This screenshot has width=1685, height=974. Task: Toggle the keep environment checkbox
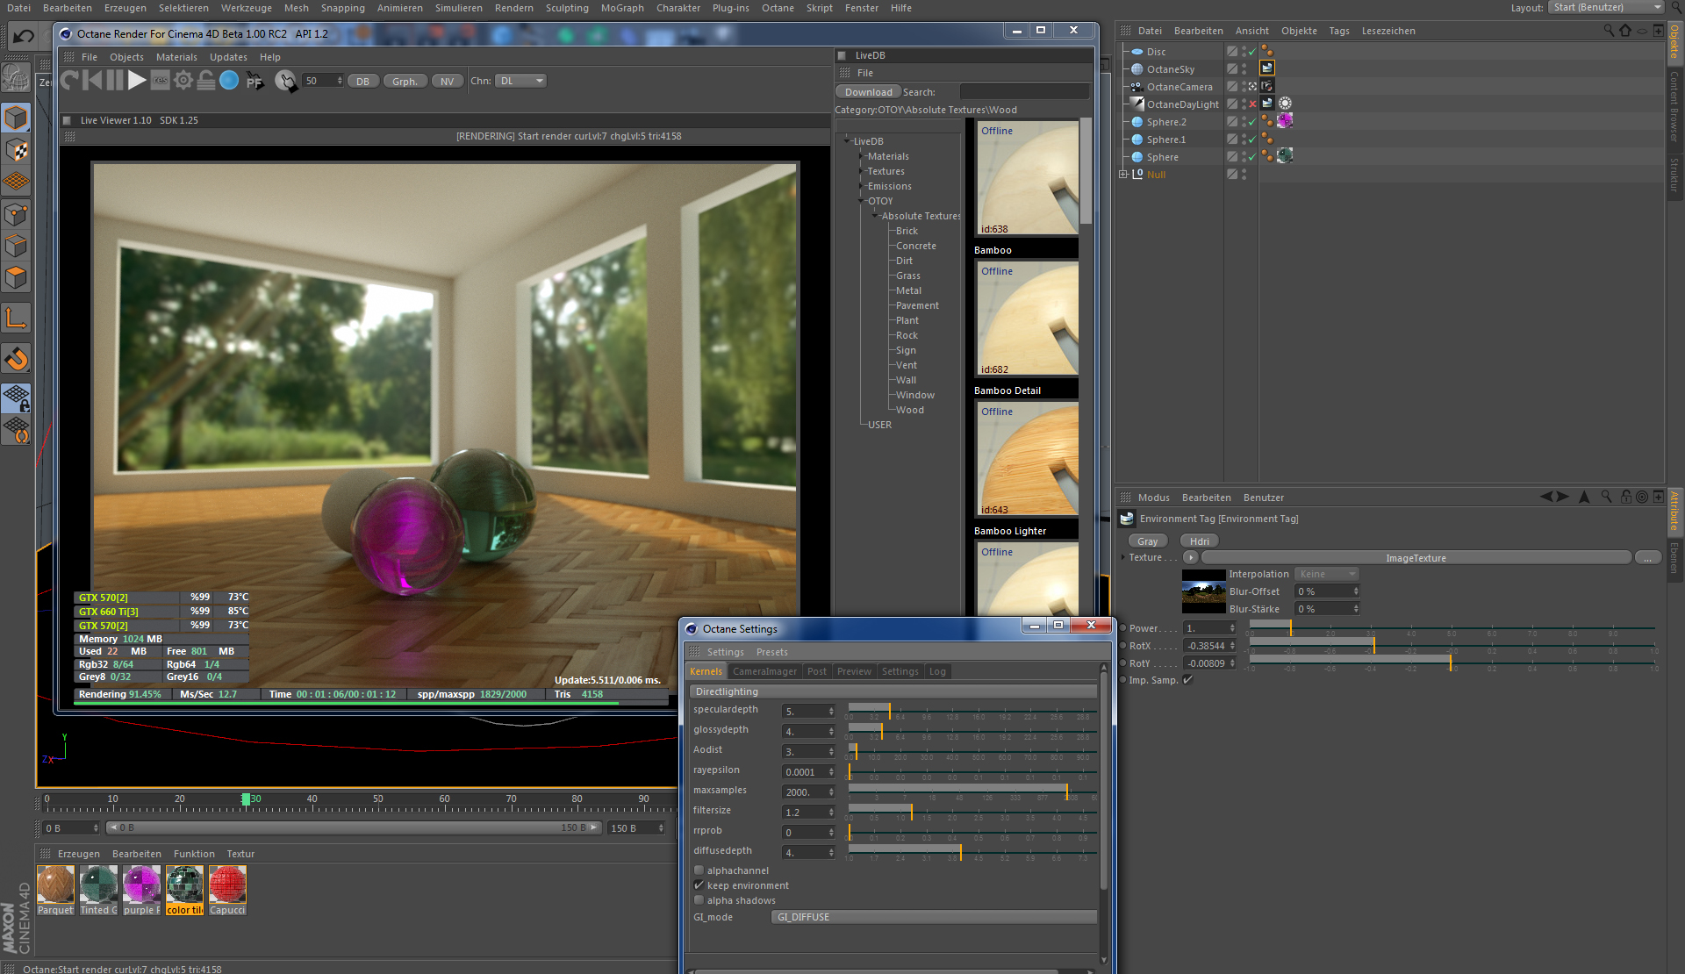tap(699, 885)
